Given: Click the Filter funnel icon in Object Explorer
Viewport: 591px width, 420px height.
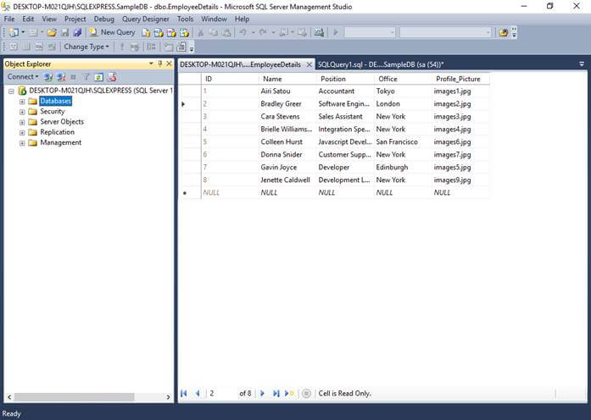Looking at the screenshot, I should pyautogui.click(x=86, y=77).
